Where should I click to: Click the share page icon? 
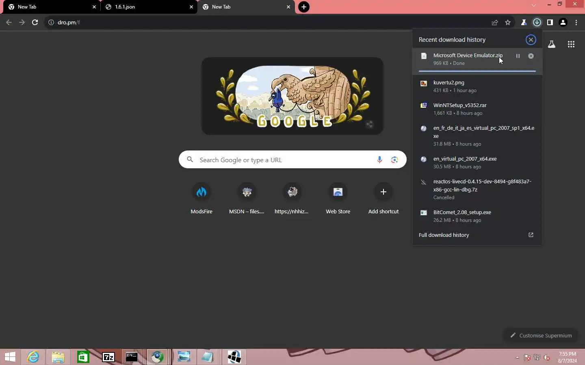495,22
